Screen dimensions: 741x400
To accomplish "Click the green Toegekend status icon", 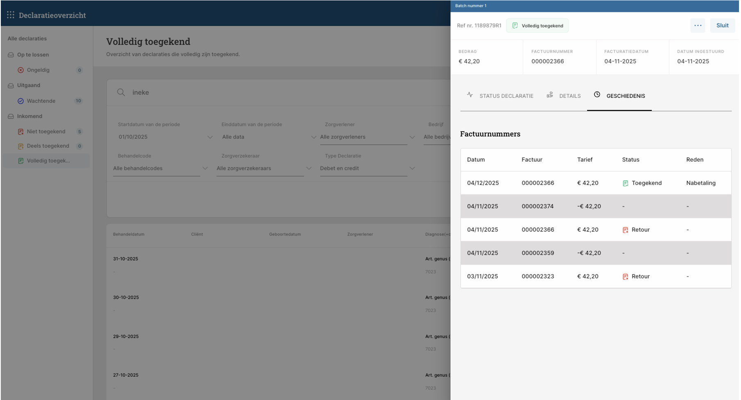I will [625, 183].
